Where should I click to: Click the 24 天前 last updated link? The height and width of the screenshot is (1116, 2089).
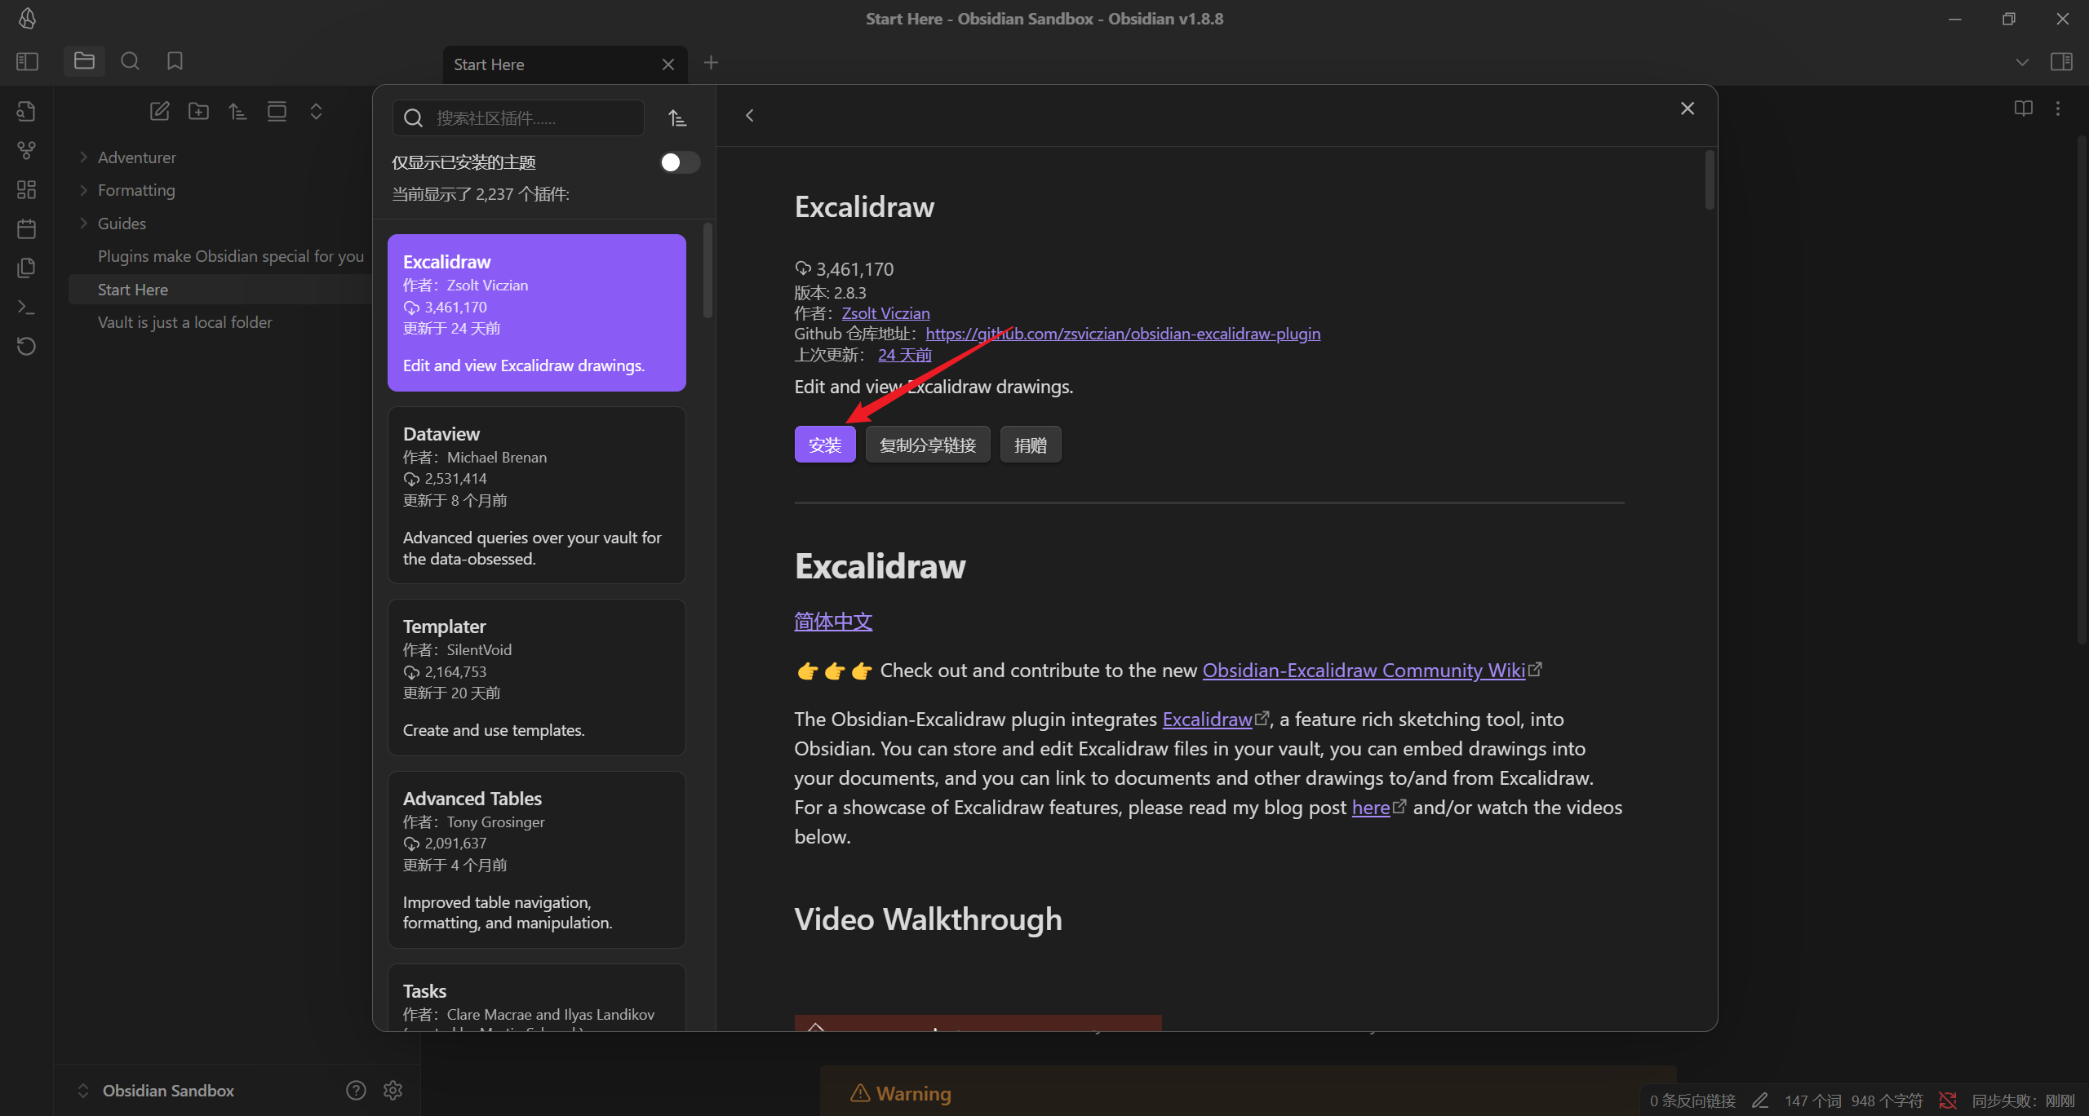(x=905, y=355)
